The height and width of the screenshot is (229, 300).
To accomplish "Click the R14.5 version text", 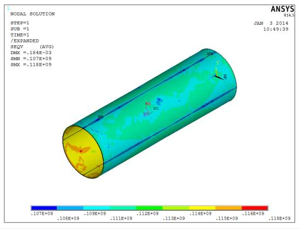I will (289, 15).
